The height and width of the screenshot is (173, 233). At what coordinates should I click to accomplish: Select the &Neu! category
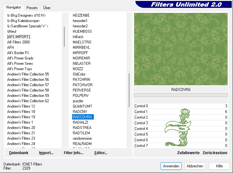(12, 31)
